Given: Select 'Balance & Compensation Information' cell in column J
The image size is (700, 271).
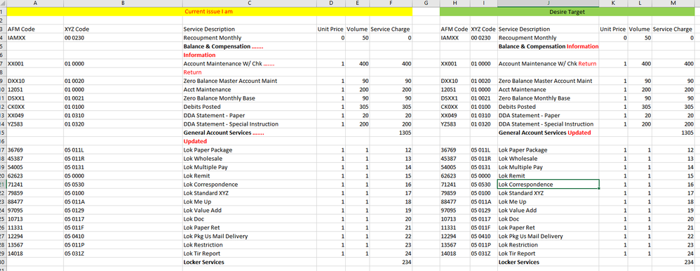Looking at the screenshot, I should [x=548, y=46].
